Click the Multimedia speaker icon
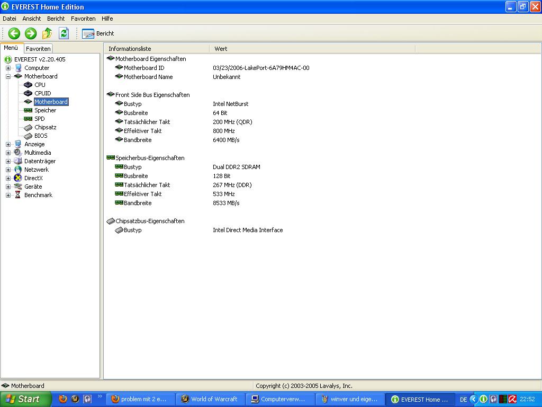Image resolution: width=542 pixels, height=407 pixels. pyautogui.click(x=18, y=153)
